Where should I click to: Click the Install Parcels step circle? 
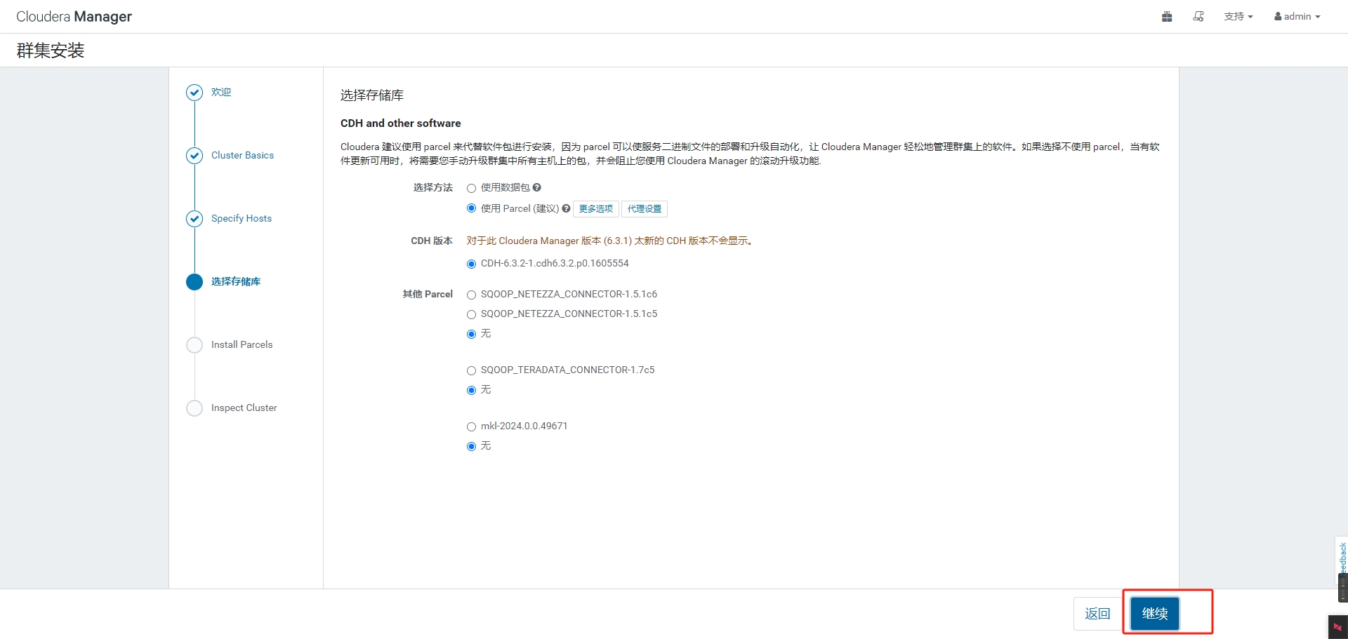tap(194, 345)
